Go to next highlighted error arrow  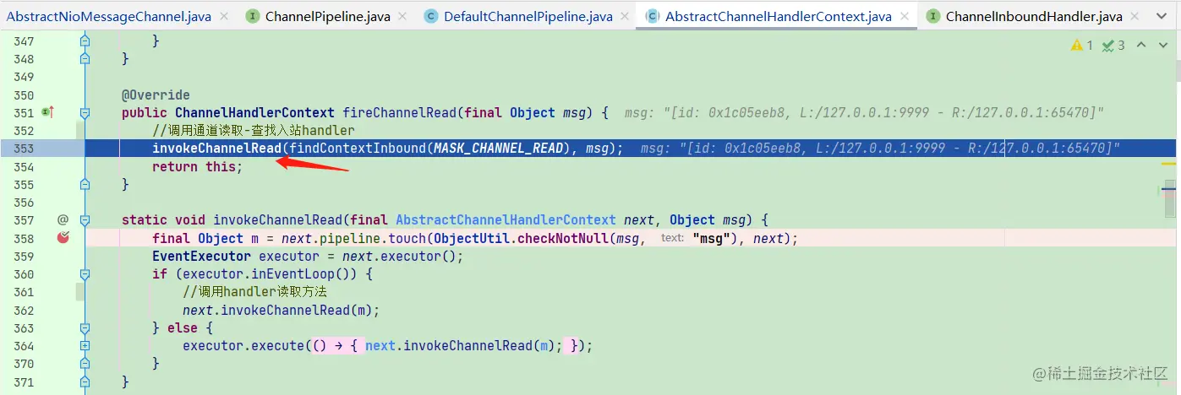click(1162, 46)
